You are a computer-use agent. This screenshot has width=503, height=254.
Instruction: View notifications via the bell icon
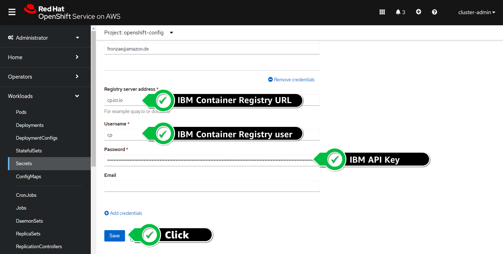(x=398, y=12)
